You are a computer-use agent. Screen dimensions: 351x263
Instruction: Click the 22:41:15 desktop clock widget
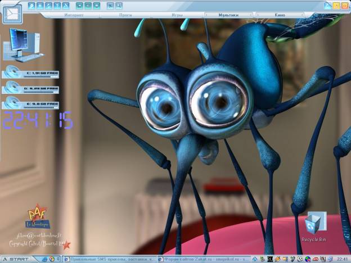coord(38,120)
